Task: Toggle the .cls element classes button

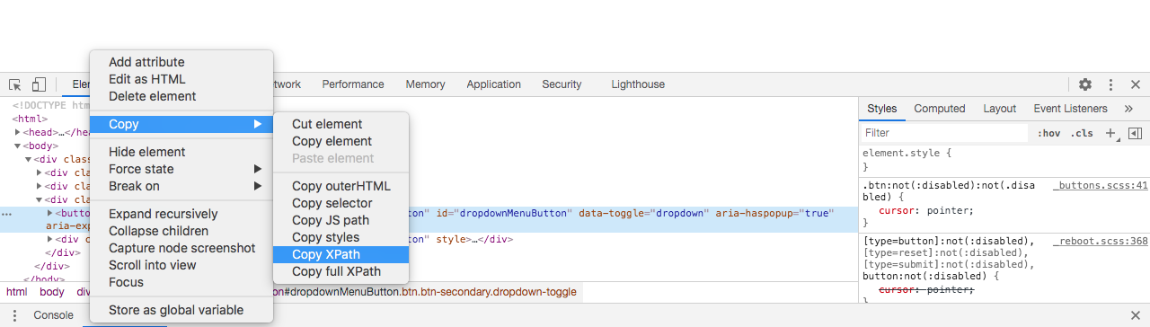Action: [x=1083, y=133]
